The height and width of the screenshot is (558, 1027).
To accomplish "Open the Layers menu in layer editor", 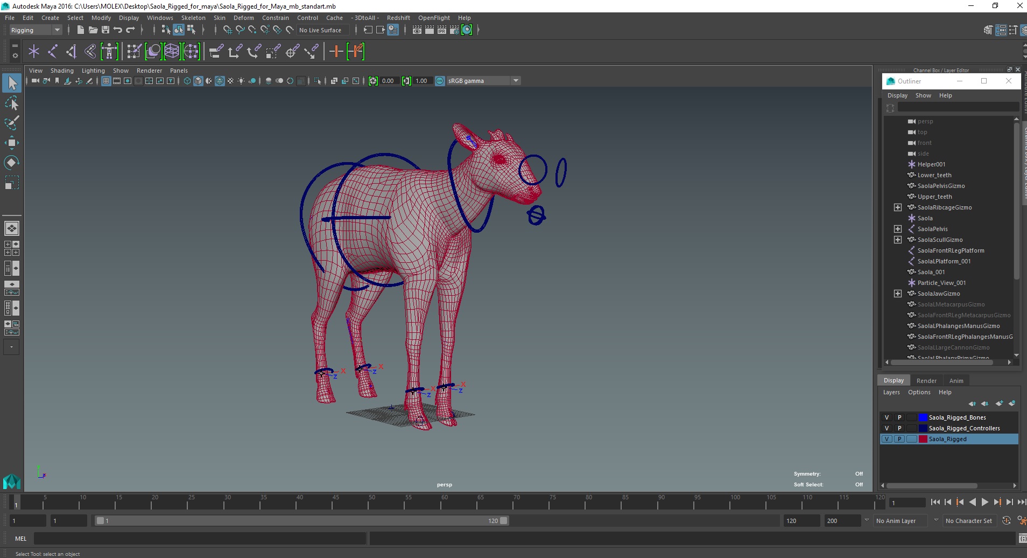I will 891,392.
